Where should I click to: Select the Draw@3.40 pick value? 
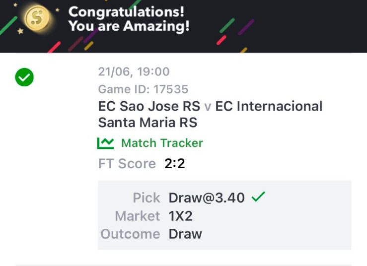point(207,198)
